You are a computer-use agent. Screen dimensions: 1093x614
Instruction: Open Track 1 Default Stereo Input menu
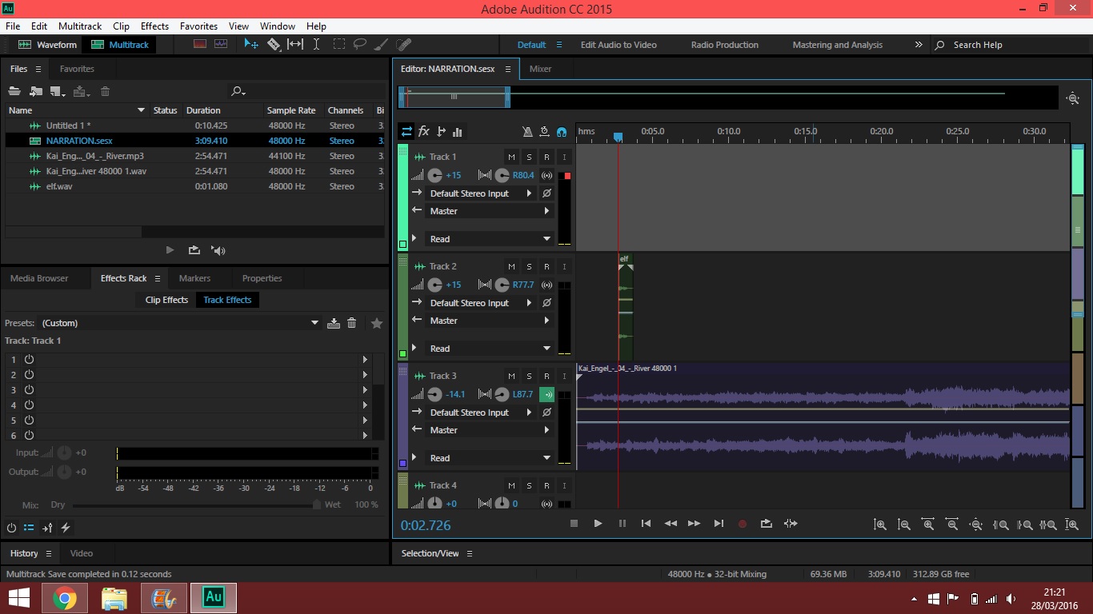click(481, 193)
